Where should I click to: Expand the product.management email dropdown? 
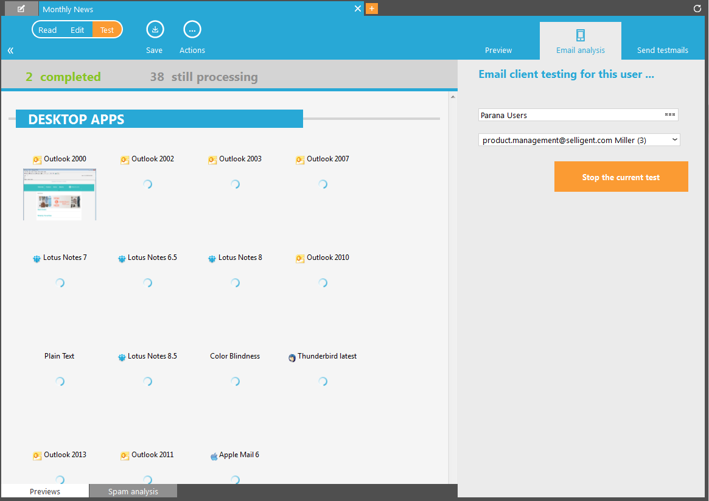pos(674,140)
